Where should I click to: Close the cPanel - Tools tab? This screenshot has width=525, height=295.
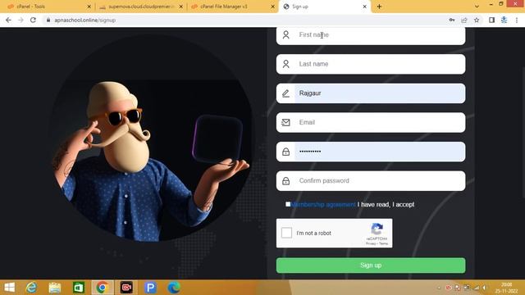(x=89, y=7)
